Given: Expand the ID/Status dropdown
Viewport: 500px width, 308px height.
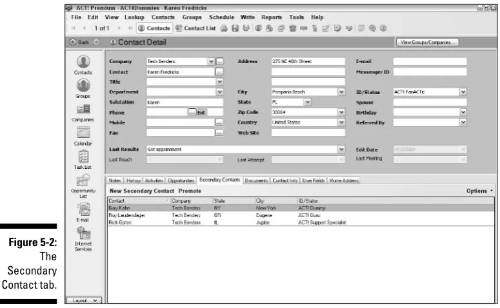Looking at the screenshot, I should point(463,92).
